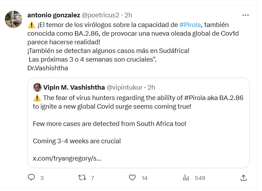Viewport: 262px width, 191px height.
Task: Open the three-dot more options menu
Action: [246, 15]
